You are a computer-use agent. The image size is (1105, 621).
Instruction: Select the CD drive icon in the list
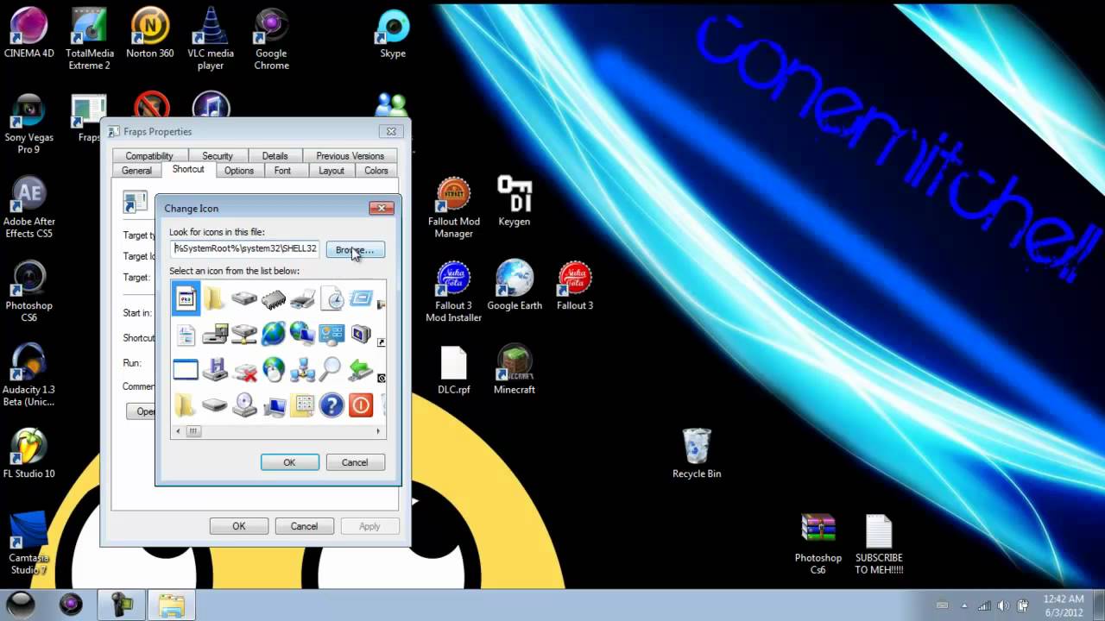243,405
